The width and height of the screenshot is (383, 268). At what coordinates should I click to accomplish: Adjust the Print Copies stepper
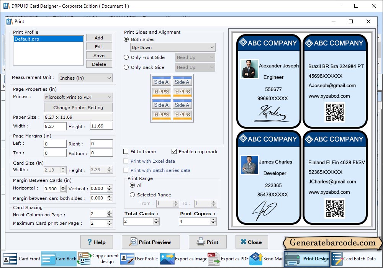213,221
